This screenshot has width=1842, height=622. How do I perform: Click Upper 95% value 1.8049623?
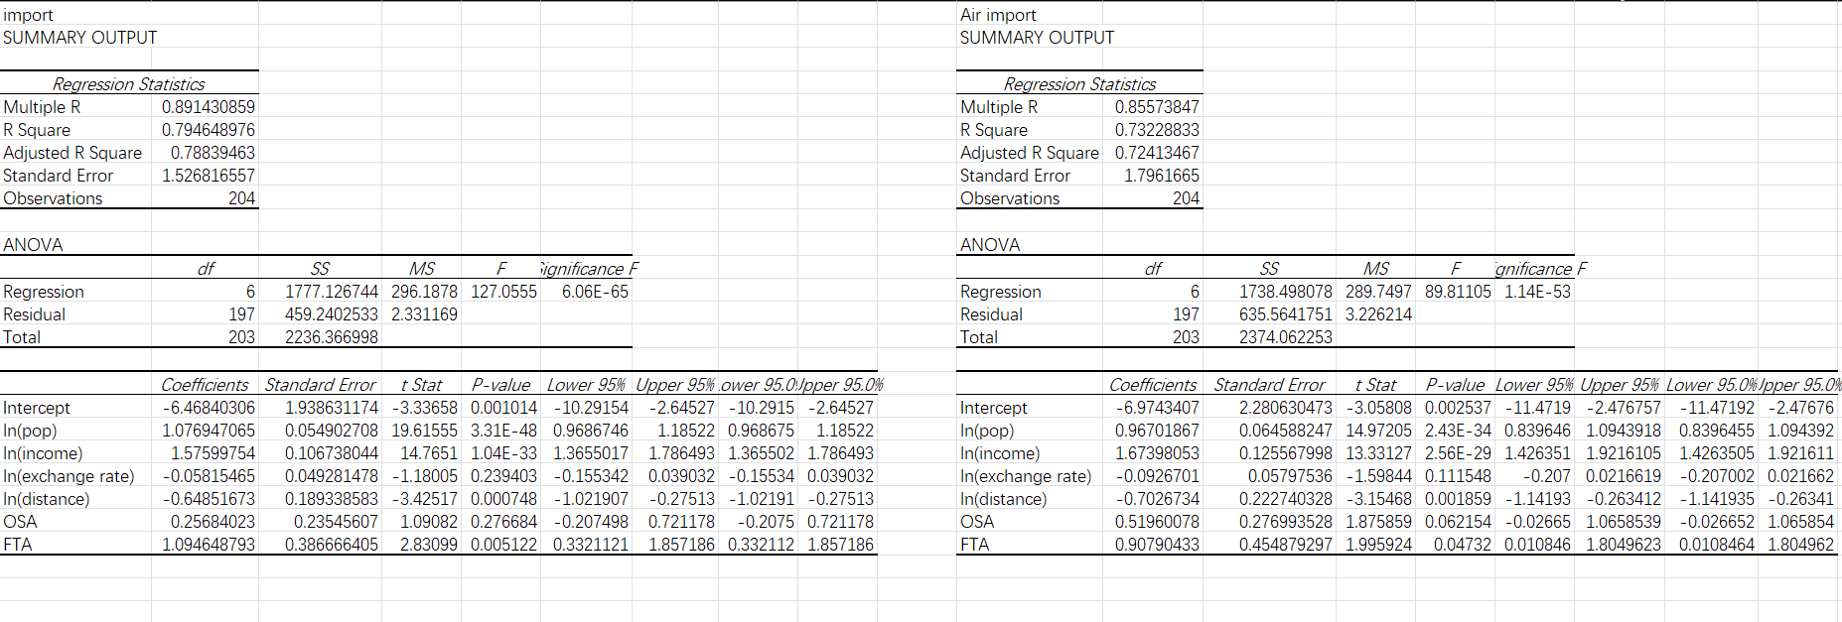click(1624, 545)
